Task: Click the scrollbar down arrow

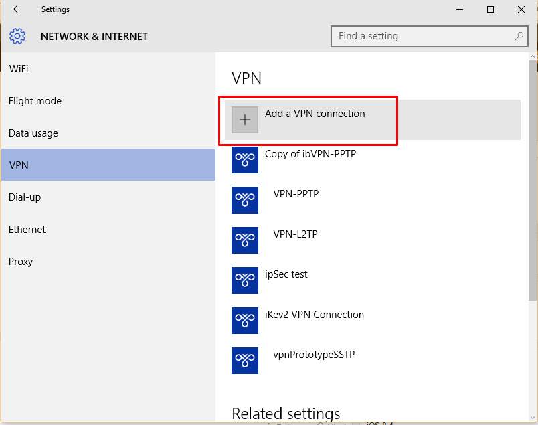Action: tap(533, 418)
